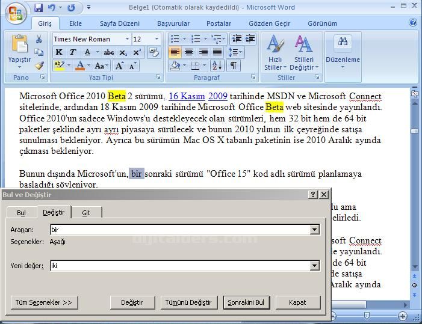Open the Change Case Aa menu
Screen dimensions: 422x324
pyautogui.click(x=101, y=66)
